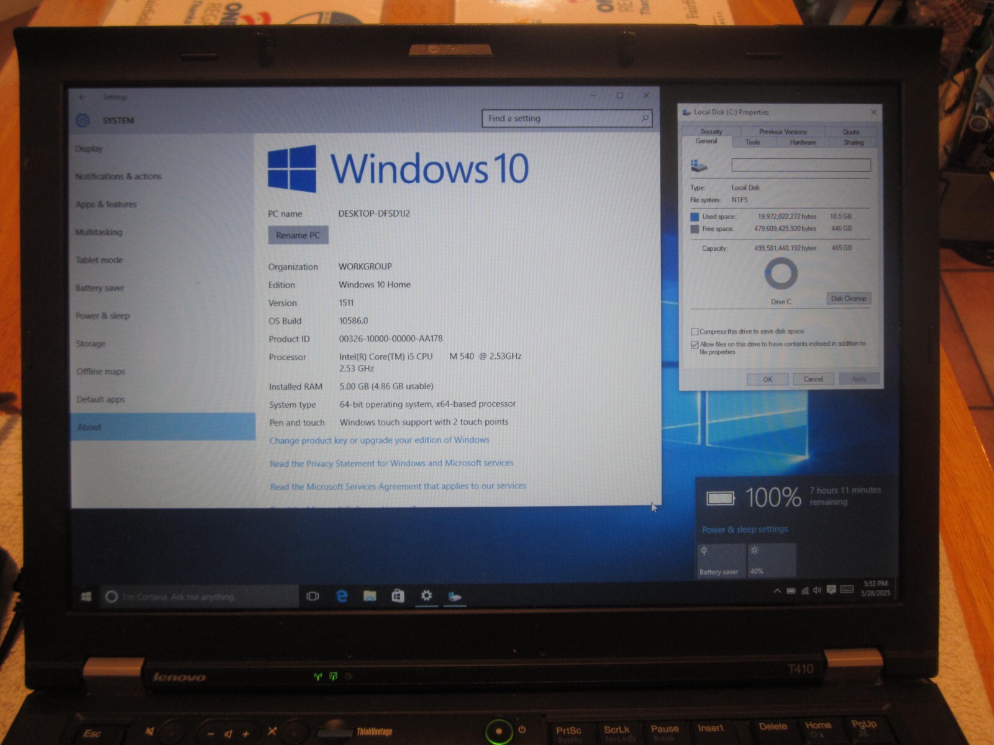Click the blue Used space color square

click(x=695, y=217)
